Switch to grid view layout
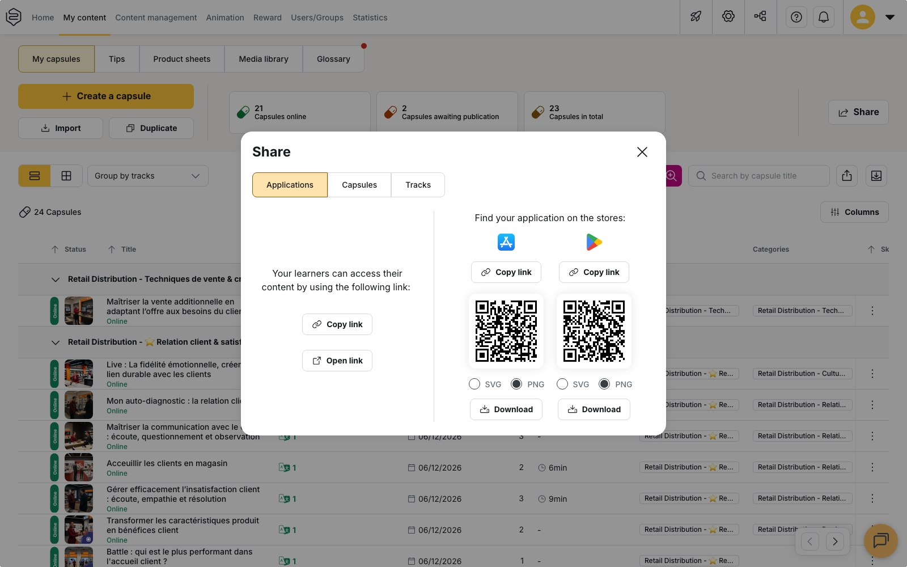The height and width of the screenshot is (567, 907). [66, 176]
